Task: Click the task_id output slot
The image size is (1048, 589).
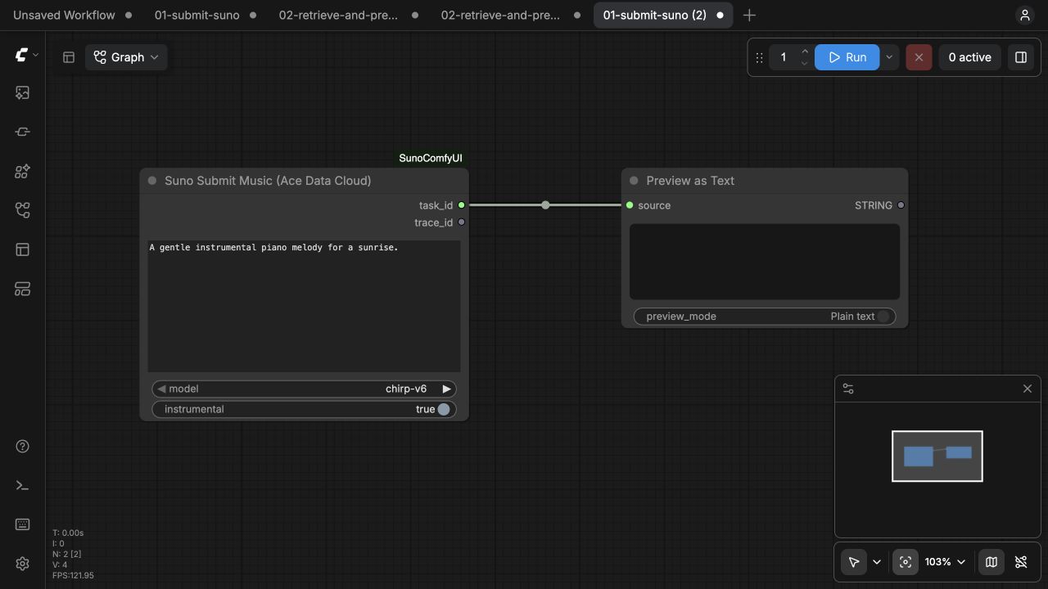Action: pyautogui.click(x=462, y=205)
